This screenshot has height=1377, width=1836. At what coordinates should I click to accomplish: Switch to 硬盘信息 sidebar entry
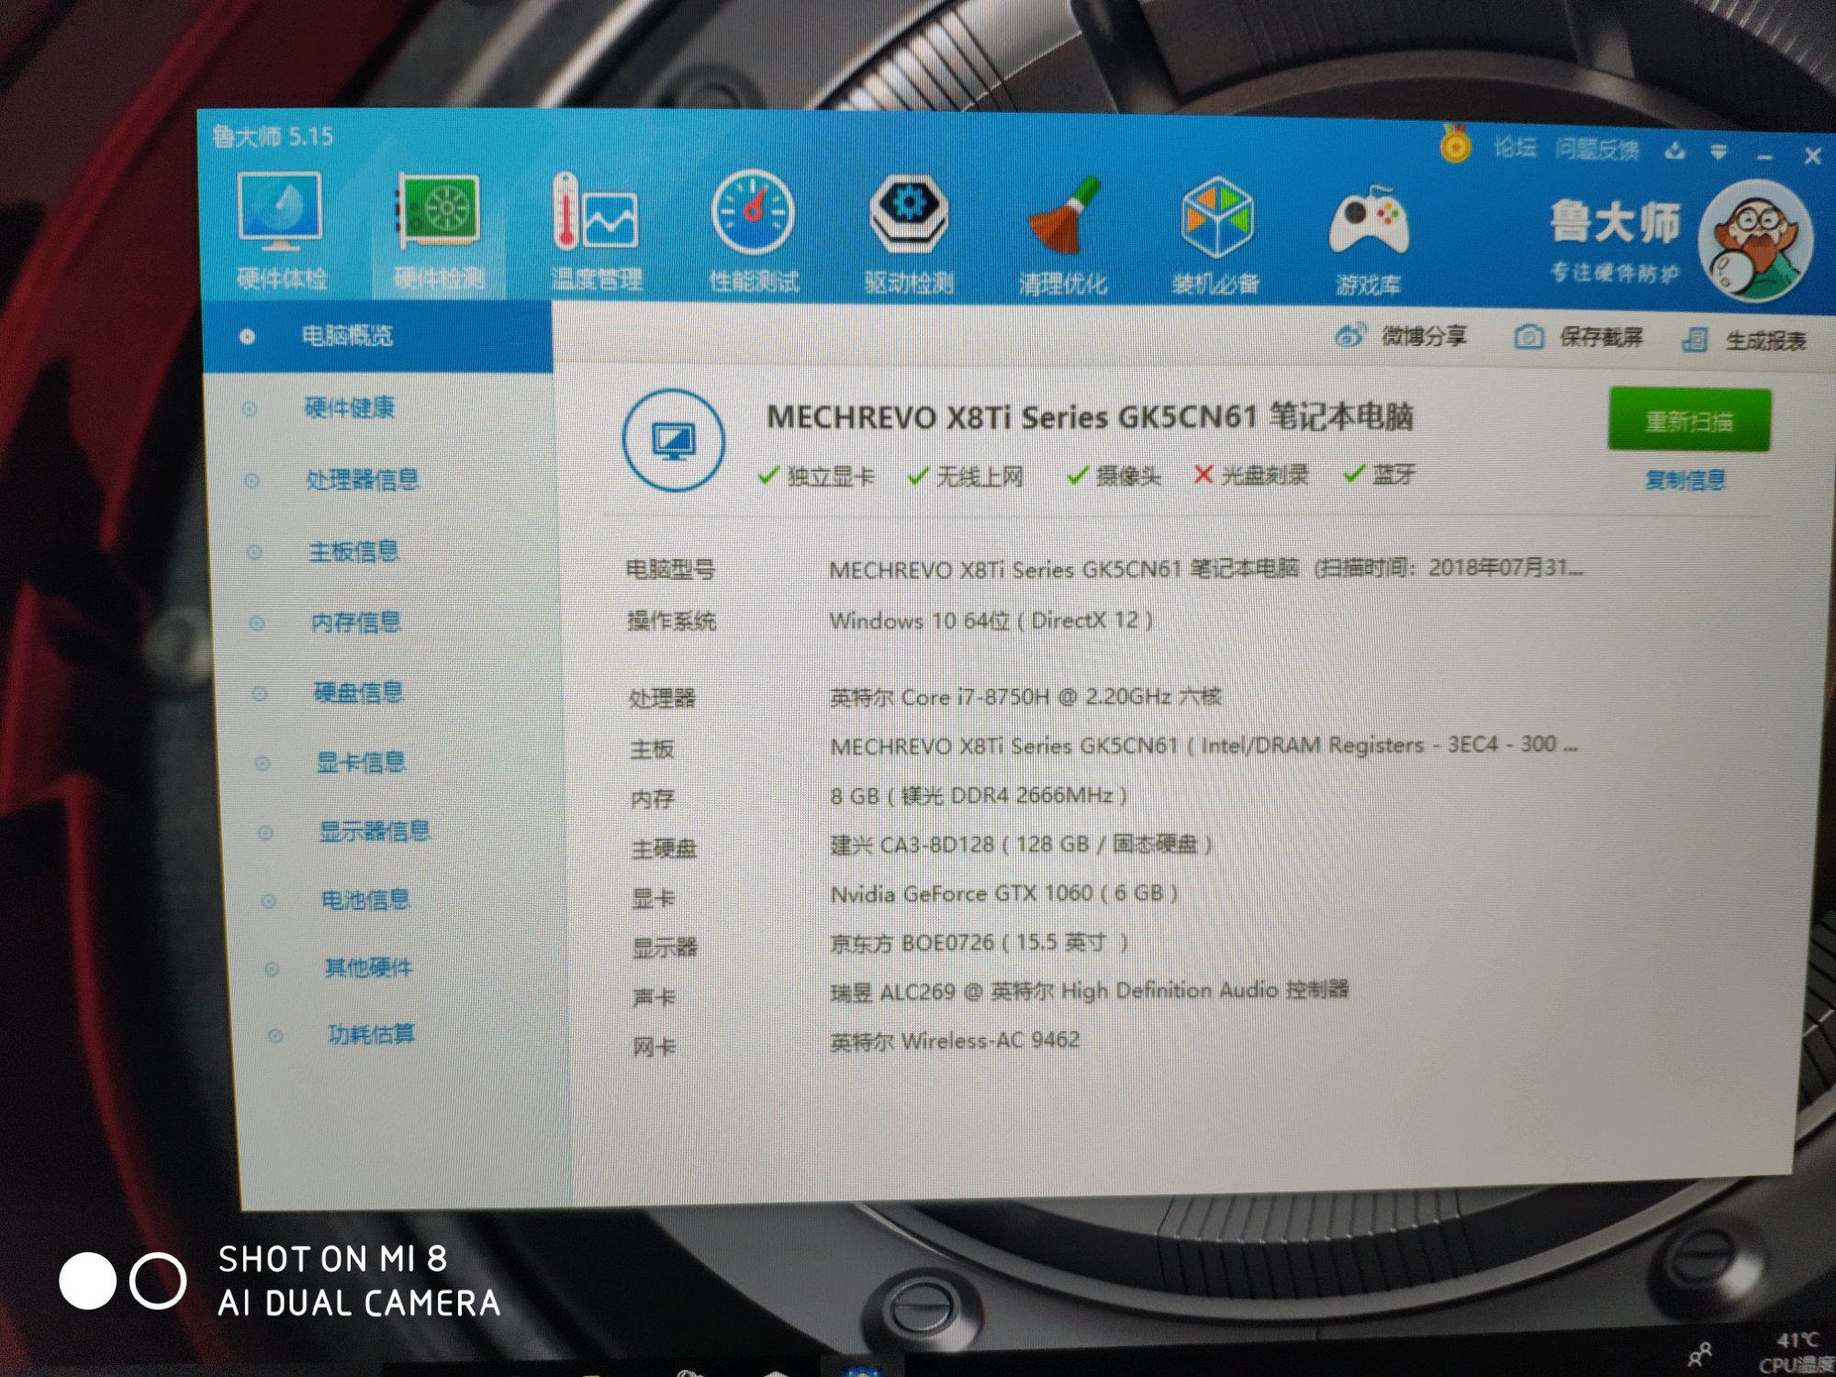click(358, 692)
